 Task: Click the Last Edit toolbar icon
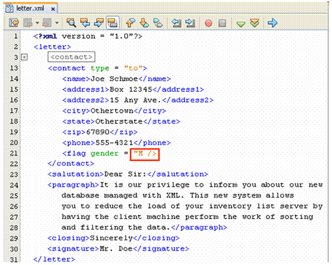[x=14, y=23]
